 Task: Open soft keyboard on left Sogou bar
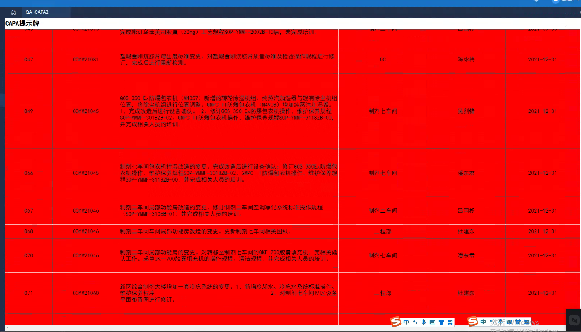432,322
